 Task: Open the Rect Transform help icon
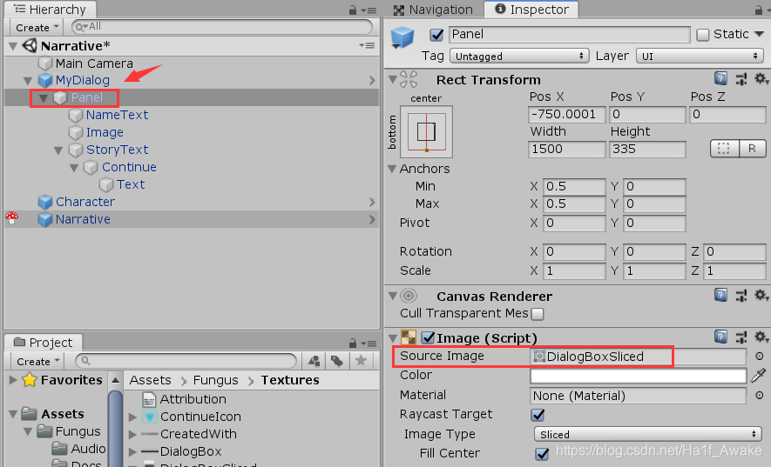[x=720, y=78]
